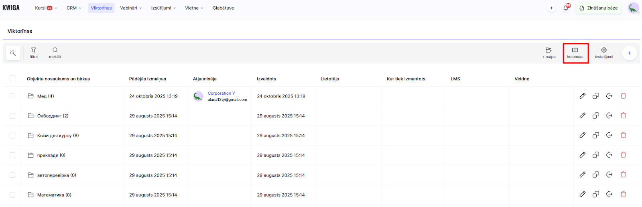Edit the Онбординг folder with pencil icon
642x207 pixels.
point(582,115)
